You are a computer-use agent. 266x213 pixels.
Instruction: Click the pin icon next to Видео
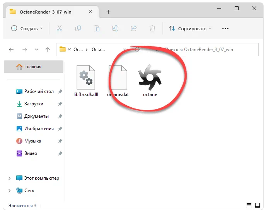point(60,153)
